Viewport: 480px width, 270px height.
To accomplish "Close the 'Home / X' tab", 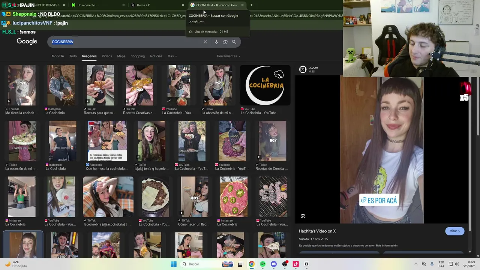I will point(183,5).
